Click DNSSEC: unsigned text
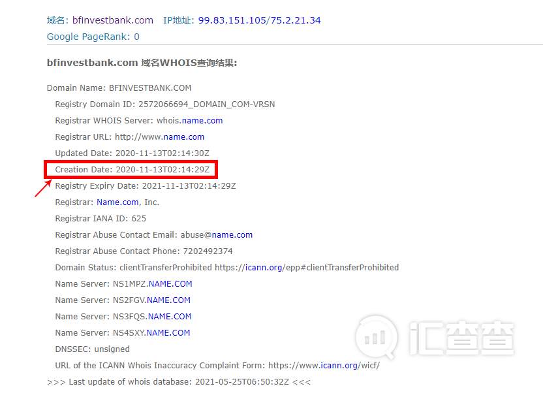Image resolution: width=543 pixels, height=399 pixels. (x=93, y=349)
